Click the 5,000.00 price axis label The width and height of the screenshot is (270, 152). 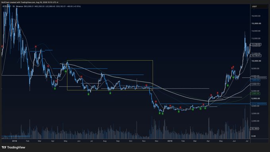[256, 99]
